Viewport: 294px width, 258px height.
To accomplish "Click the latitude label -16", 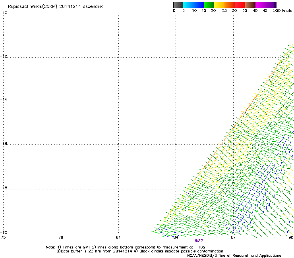I will [4, 144].
